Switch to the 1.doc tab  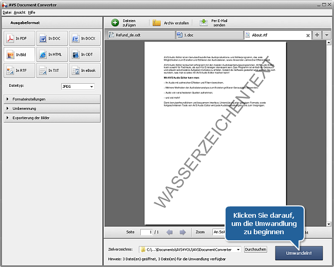[x=209, y=35]
